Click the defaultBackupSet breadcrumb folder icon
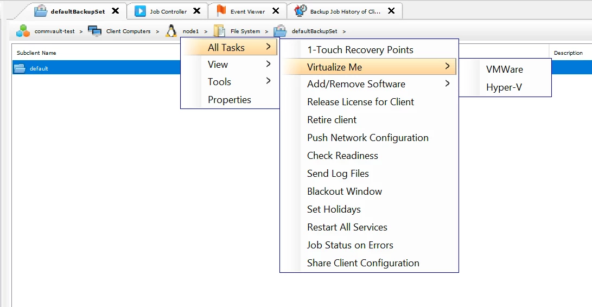Screen dimensions: 592x307 [x=280, y=31]
